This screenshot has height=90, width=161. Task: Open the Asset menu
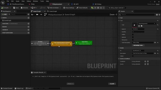point(18,1)
